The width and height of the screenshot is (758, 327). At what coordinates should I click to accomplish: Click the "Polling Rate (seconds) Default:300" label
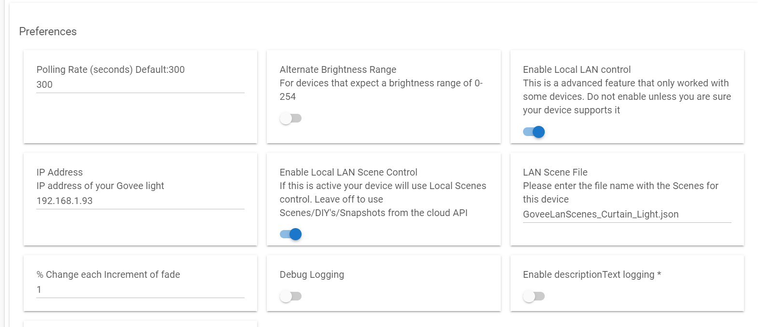pyautogui.click(x=110, y=69)
